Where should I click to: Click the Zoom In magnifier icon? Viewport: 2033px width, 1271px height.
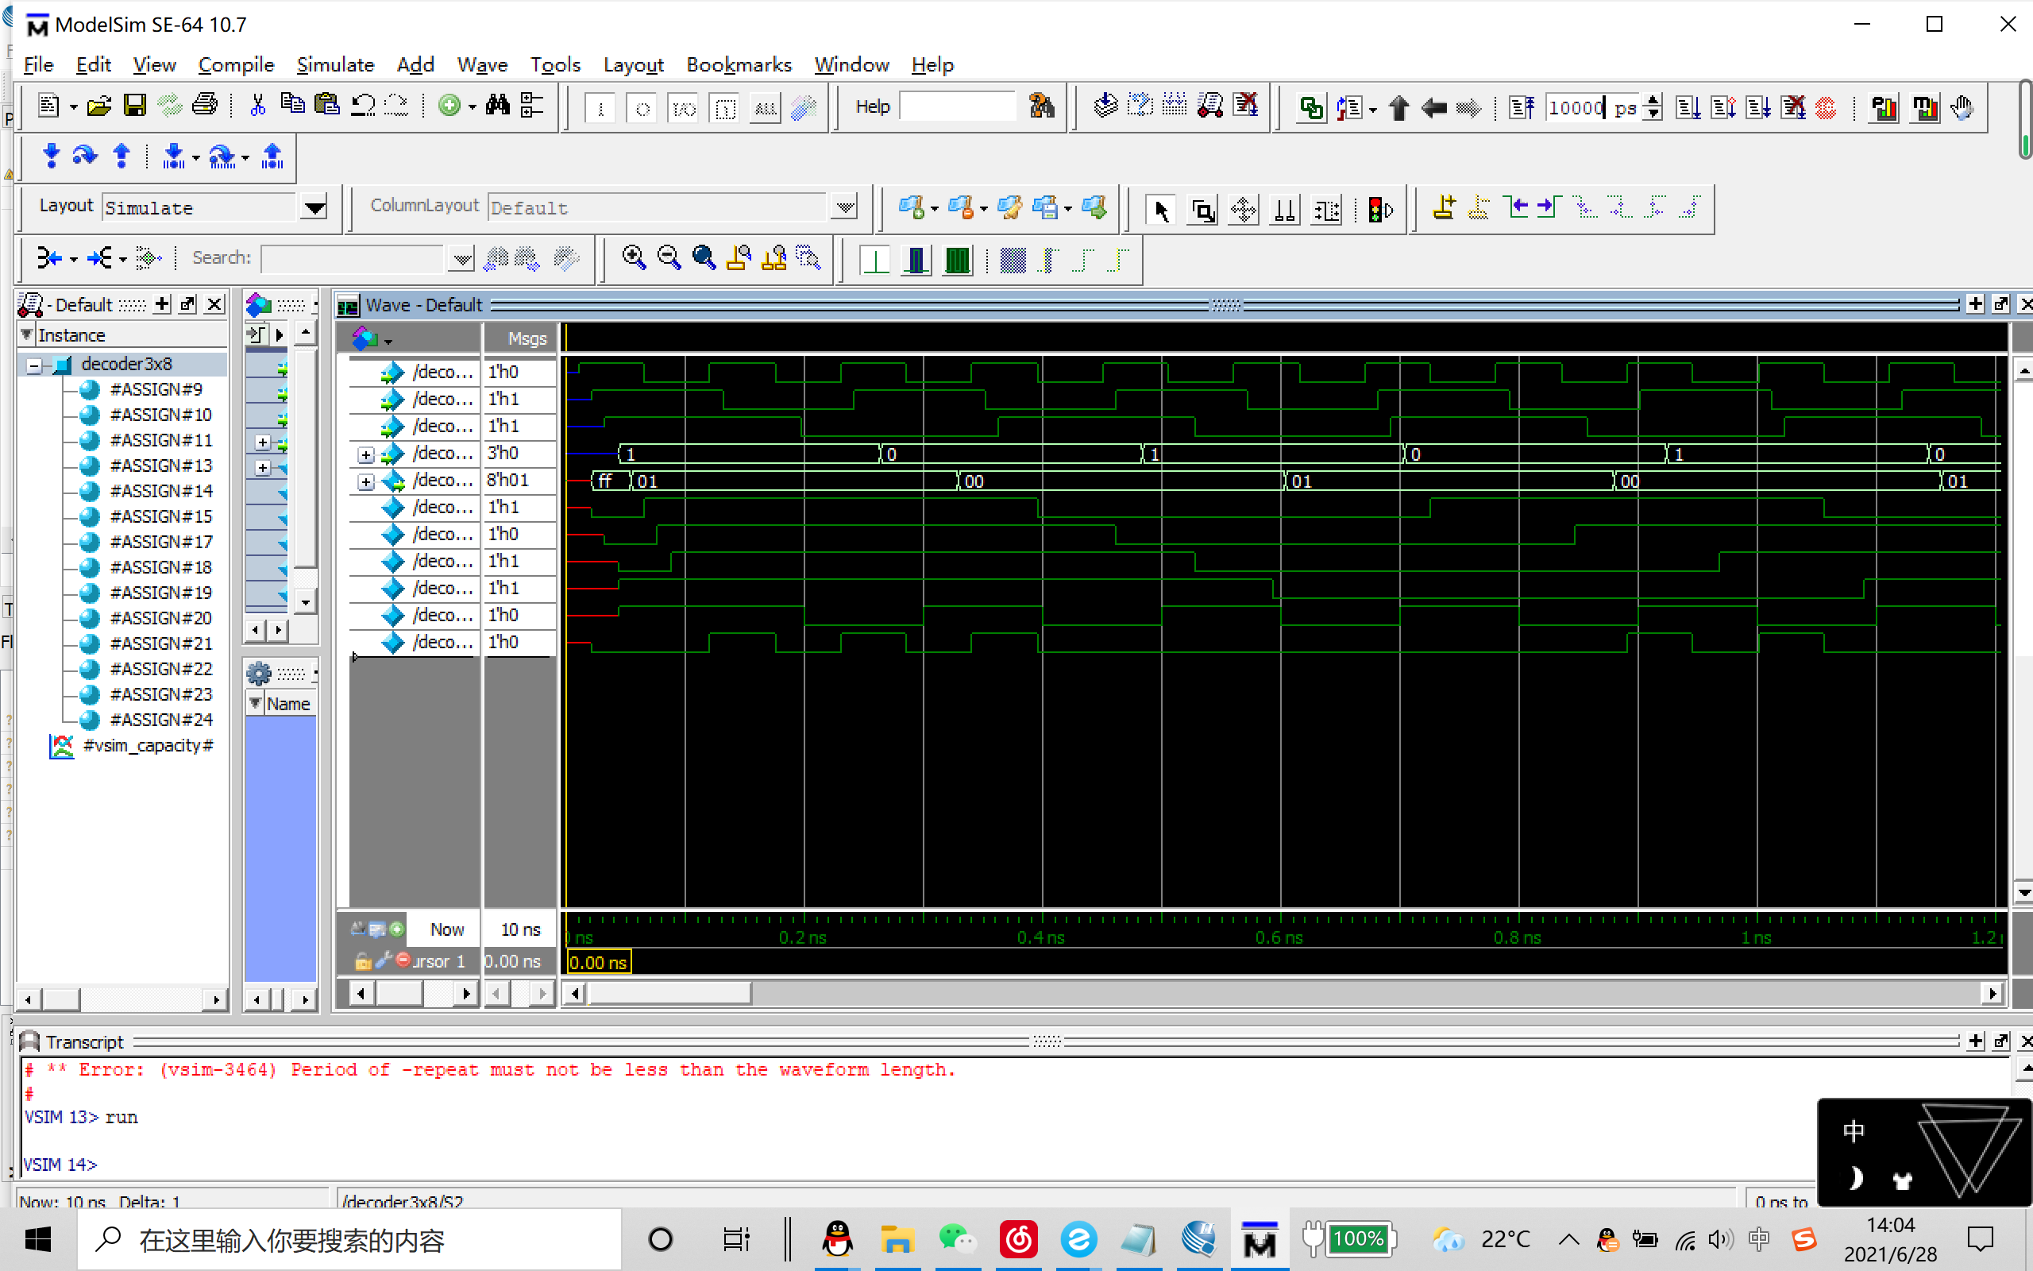tap(634, 258)
